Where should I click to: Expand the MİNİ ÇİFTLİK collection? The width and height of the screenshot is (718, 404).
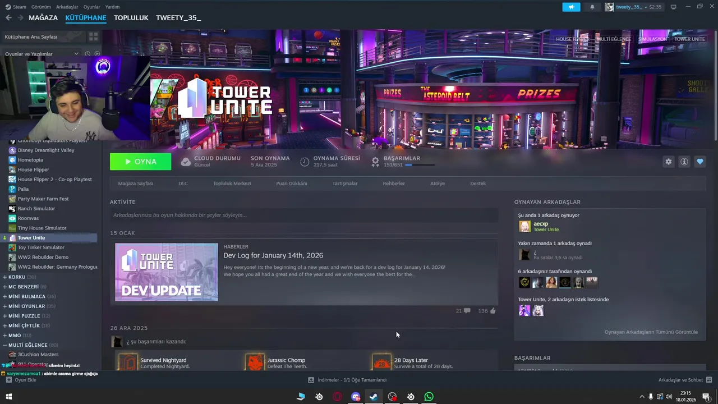27,325
